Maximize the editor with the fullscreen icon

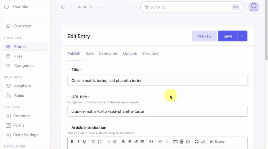197,142
